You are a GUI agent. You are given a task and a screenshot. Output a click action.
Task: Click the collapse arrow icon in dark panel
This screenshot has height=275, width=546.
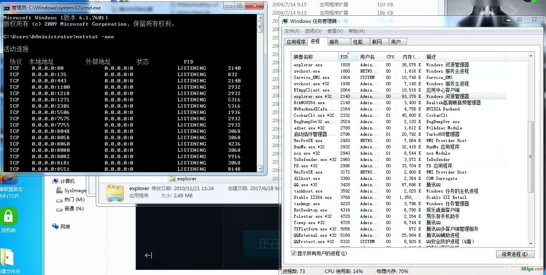tap(148, 255)
